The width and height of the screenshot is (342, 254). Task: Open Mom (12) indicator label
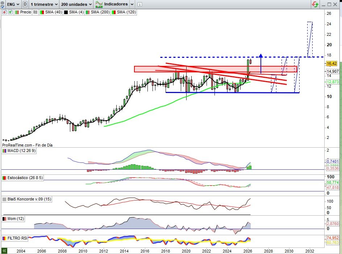pyautogui.click(x=13, y=219)
